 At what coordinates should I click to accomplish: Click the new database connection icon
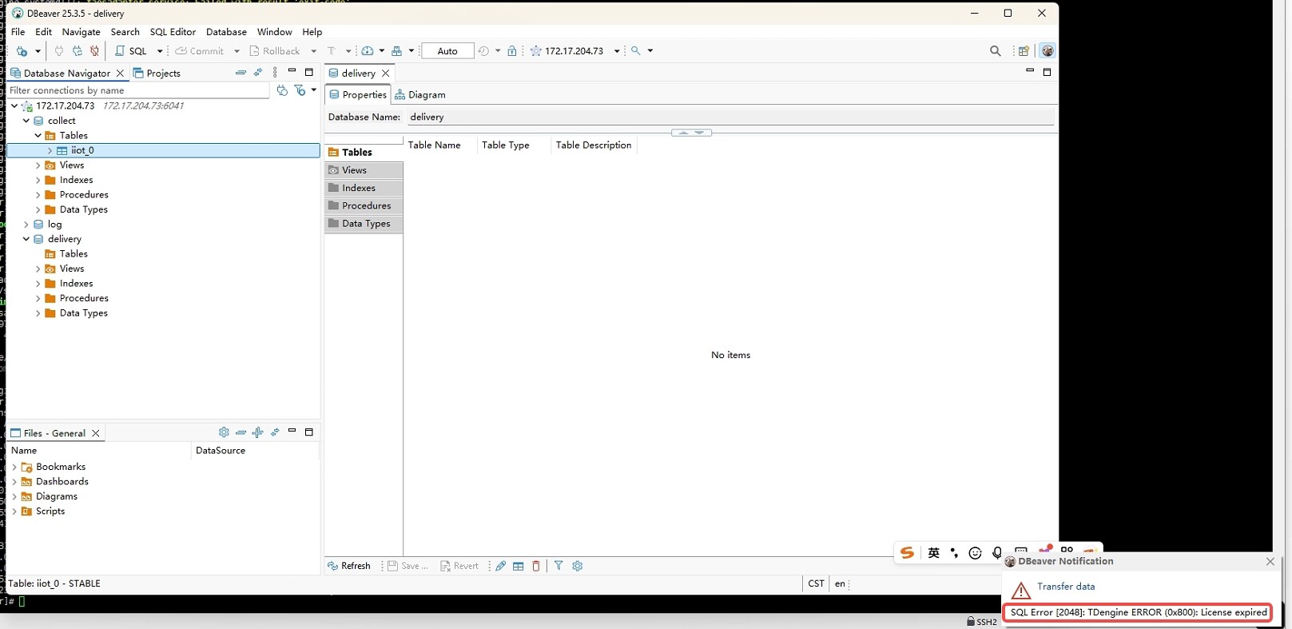22,51
